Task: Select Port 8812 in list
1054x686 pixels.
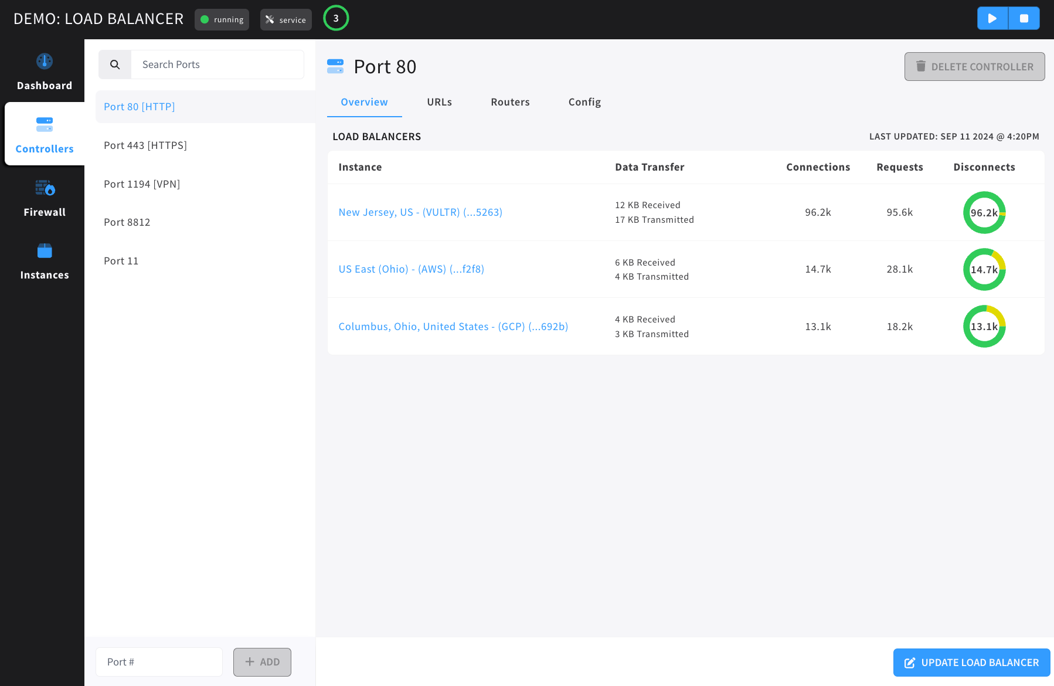Action: pyautogui.click(x=205, y=222)
